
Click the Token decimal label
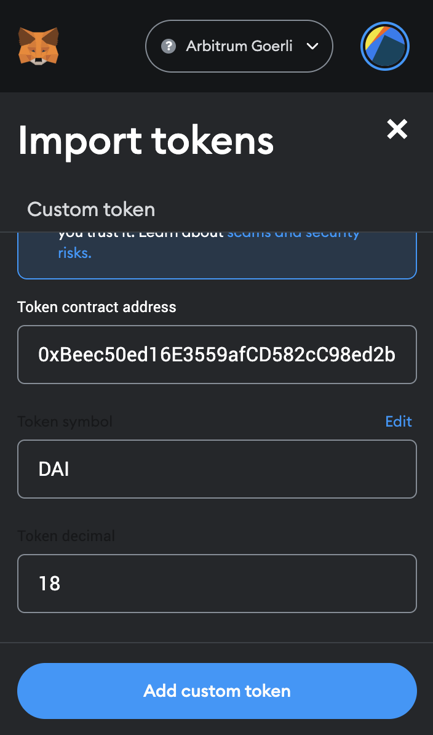tap(66, 536)
